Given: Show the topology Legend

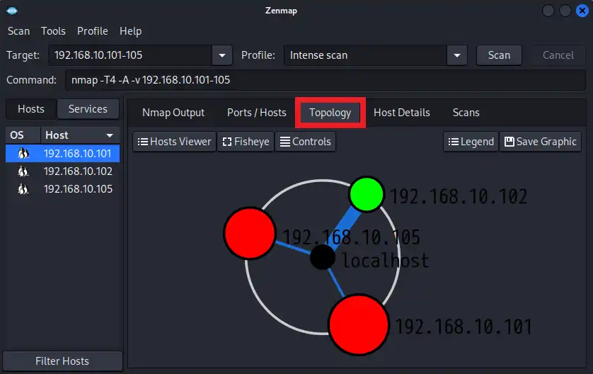Looking at the screenshot, I should (471, 142).
